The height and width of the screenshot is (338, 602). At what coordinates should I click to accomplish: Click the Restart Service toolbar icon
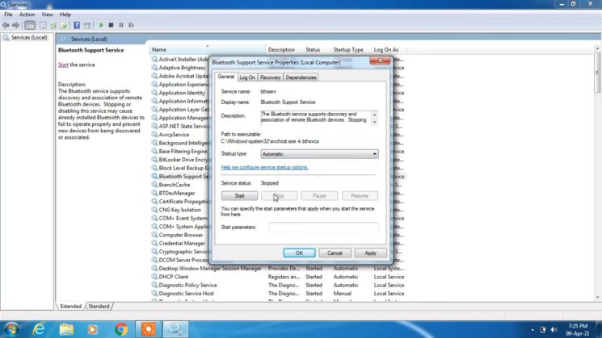(132, 25)
